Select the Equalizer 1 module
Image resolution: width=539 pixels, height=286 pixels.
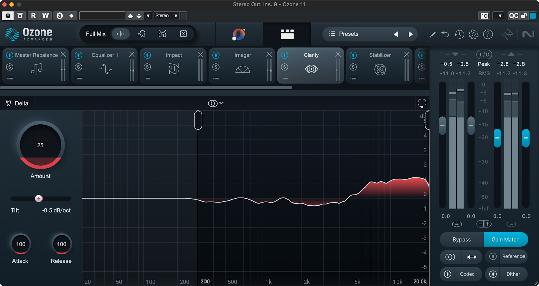[x=105, y=66]
